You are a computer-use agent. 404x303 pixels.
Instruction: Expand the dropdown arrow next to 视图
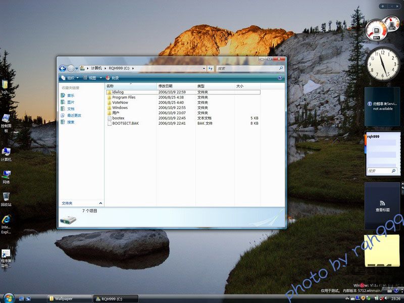point(100,78)
